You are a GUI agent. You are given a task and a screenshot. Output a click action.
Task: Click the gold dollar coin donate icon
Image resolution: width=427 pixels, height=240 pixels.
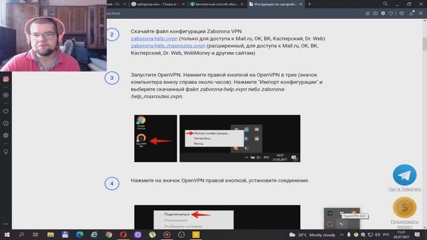click(404, 207)
